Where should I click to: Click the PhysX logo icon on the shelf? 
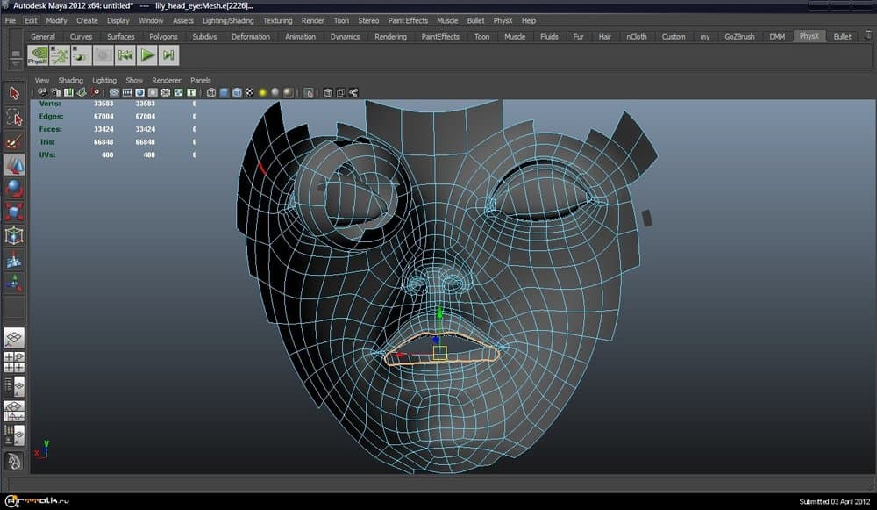(x=39, y=54)
